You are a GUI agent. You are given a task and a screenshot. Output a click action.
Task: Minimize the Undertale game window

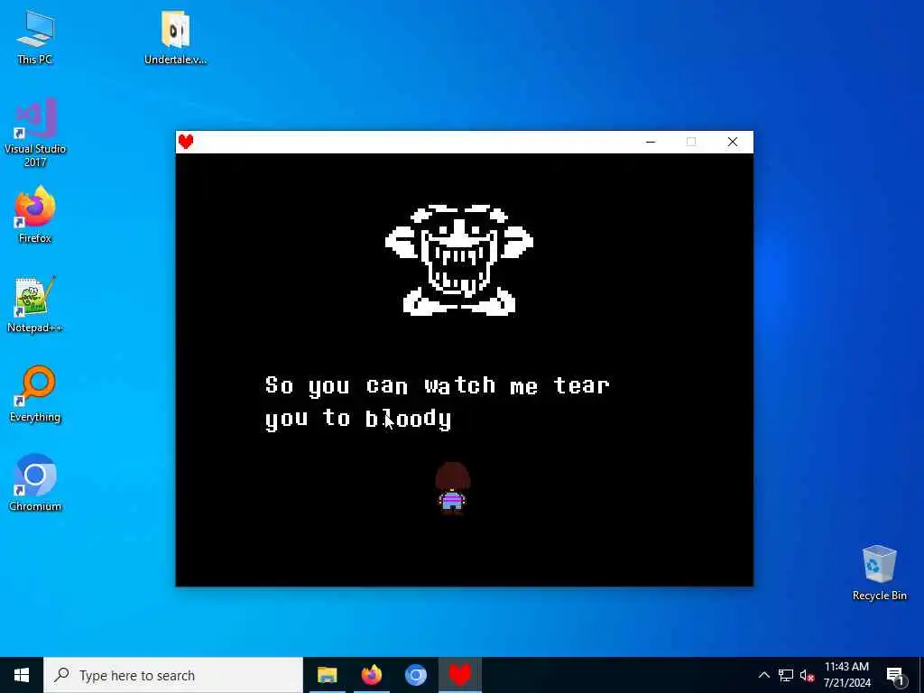pyautogui.click(x=651, y=142)
